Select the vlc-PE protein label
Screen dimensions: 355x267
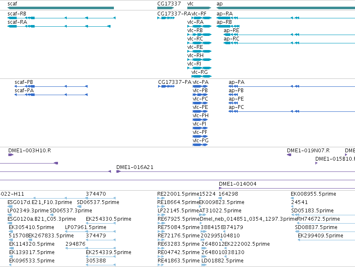pos(200,107)
